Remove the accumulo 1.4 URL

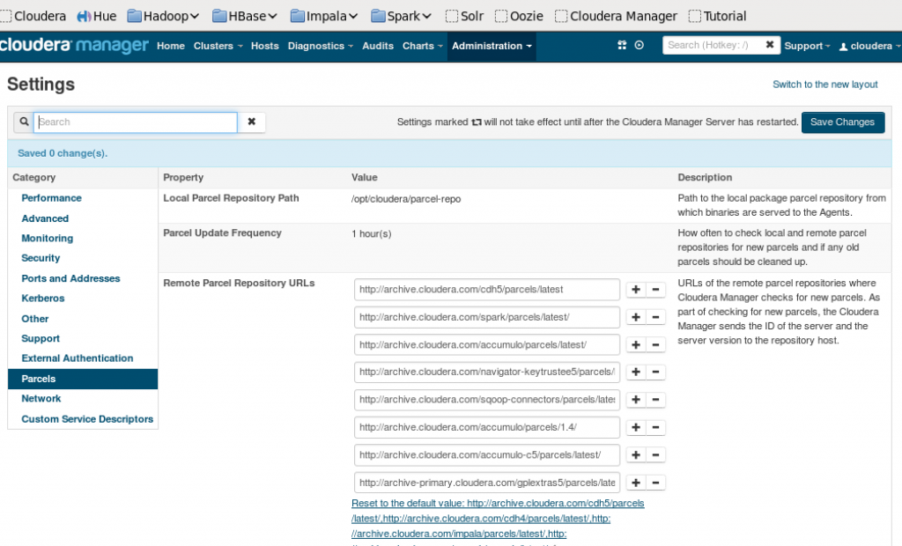pyautogui.click(x=655, y=427)
